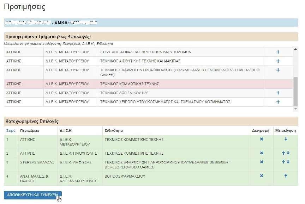This screenshot has width=305, height=204.
Task: Click Δ.Ι.Ε.Κ. ΑΛΕΞΑΝΔΡΟΥΠΟΛΗΣ cell
Action: [80, 179]
